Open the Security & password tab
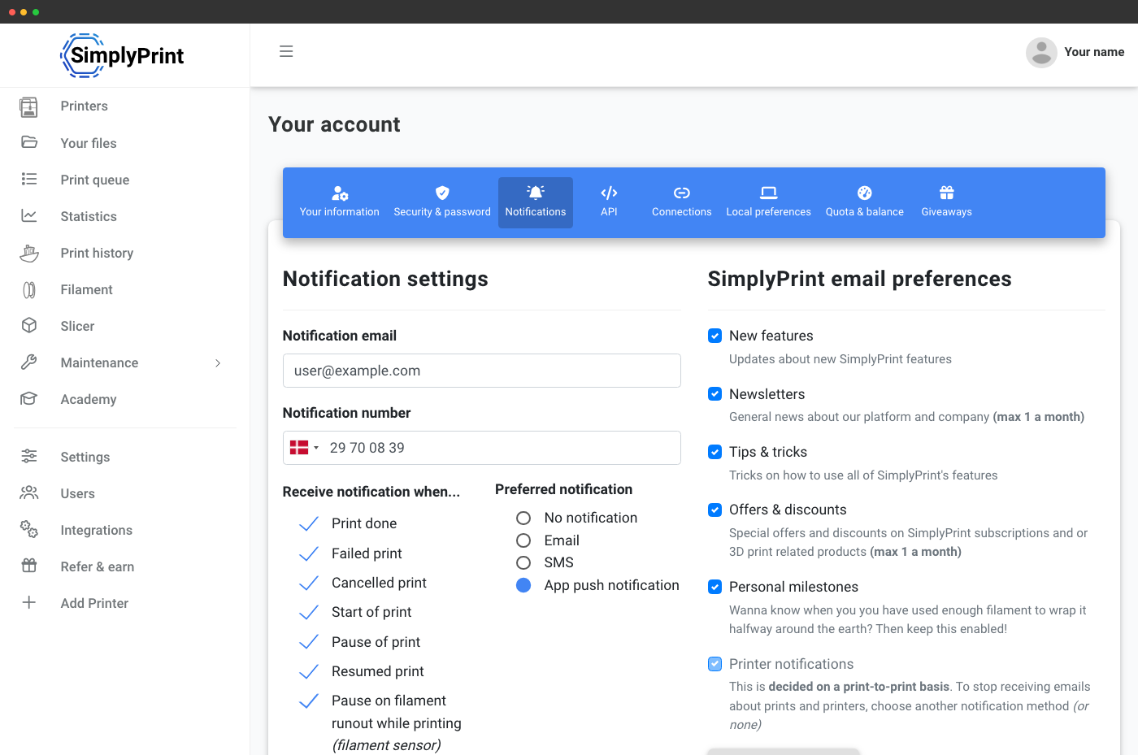This screenshot has height=755, width=1138. click(x=442, y=202)
